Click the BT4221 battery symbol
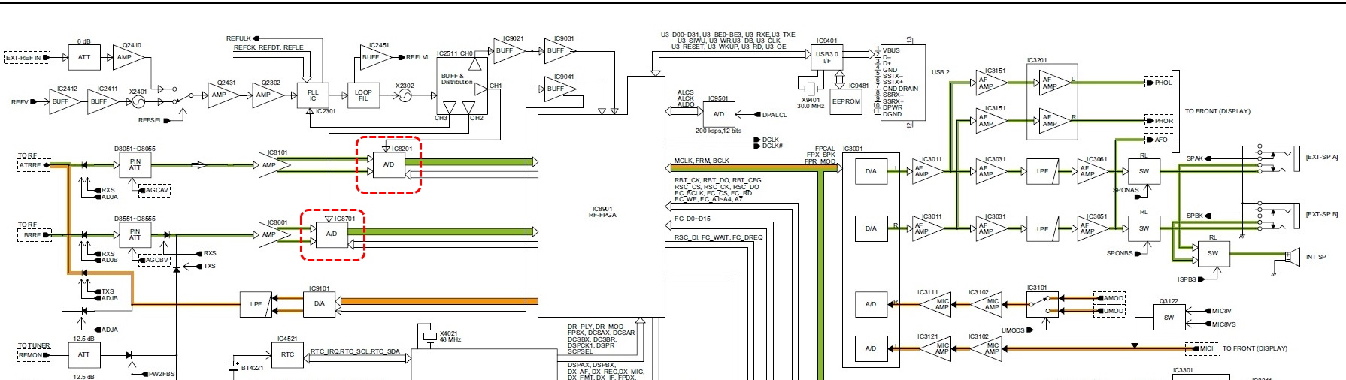This screenshot has width=1346, height=380. pyautogui.click(x=233, y=367)
